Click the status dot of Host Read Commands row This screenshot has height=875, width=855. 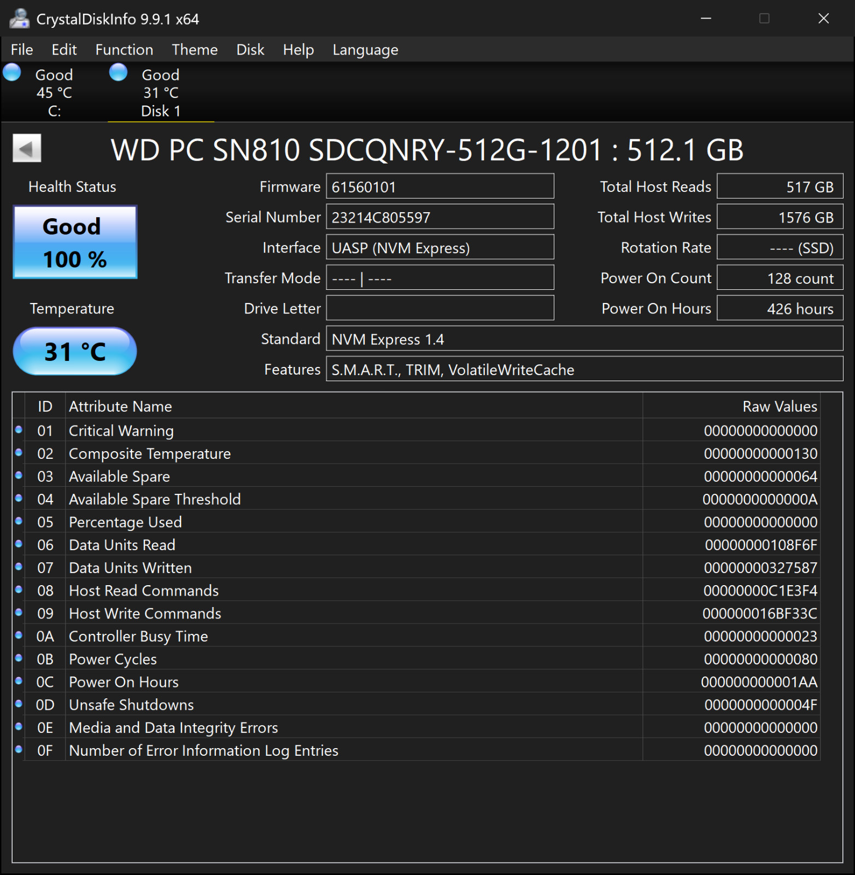tap(19, 590)
